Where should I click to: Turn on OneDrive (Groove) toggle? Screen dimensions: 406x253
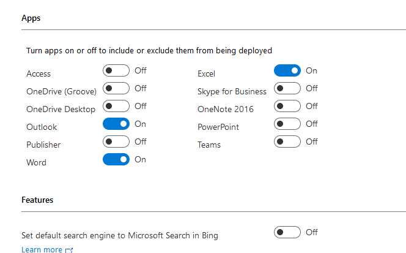(x=116, y=88)
